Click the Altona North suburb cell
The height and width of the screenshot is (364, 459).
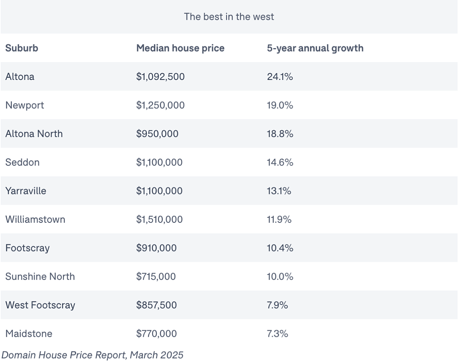[34, 134]
